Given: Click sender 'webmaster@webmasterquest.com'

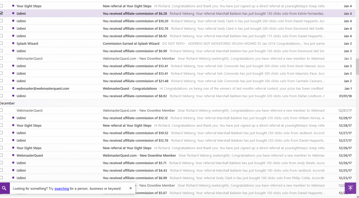Looking at the screenshot, I should pos(43,89).
